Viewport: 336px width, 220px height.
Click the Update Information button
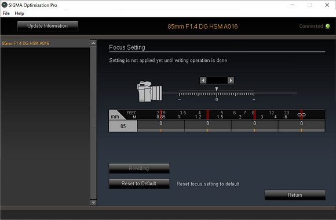coord(48,26)
